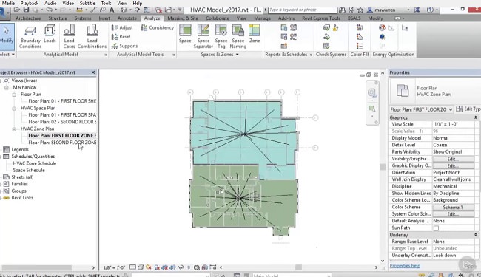Click the Text A icon in quick access toolbar
The image size is (481, 277).
pyautogui.click(x=112, y=10)
